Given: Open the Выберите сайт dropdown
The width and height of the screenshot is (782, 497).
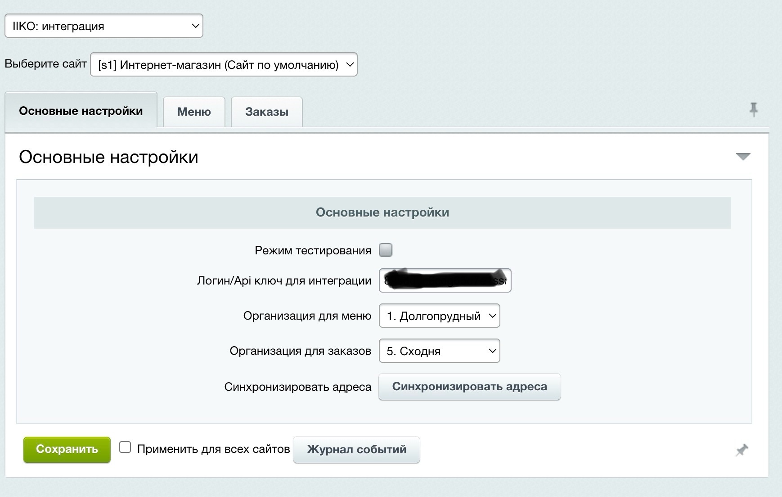Looking at the screenshot, I should click(x=223, y=65).
